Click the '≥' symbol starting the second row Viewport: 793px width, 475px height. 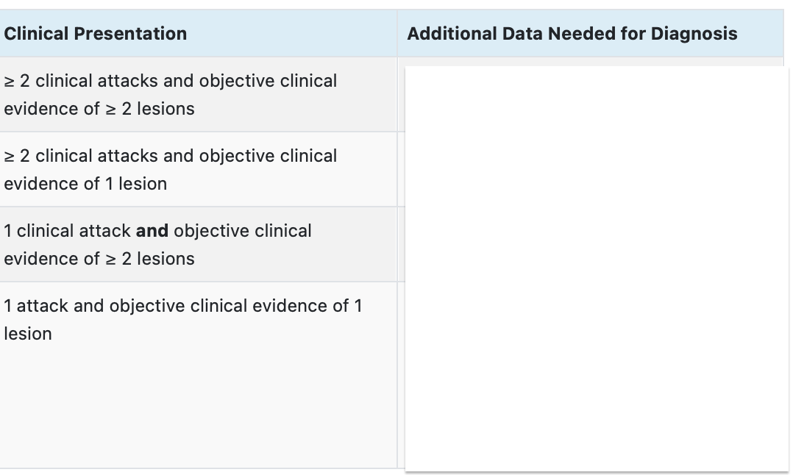[x=9, y=156]
